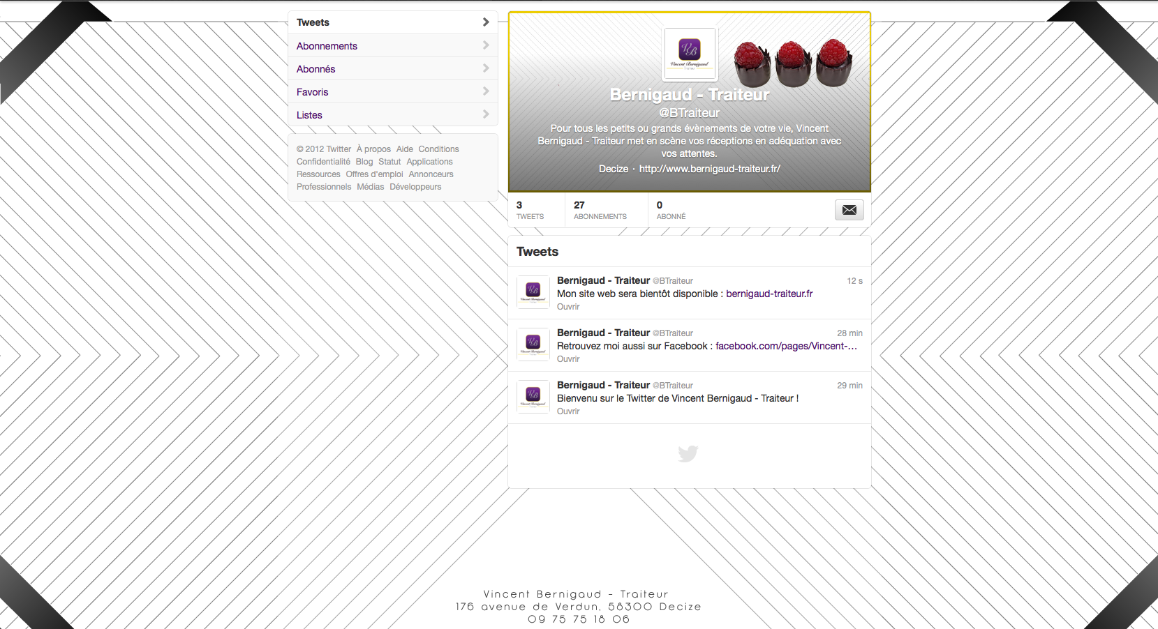1158x629 pixels.
Task: Click the avatar beside the 12 s tweet
Action: coord(533,292)
